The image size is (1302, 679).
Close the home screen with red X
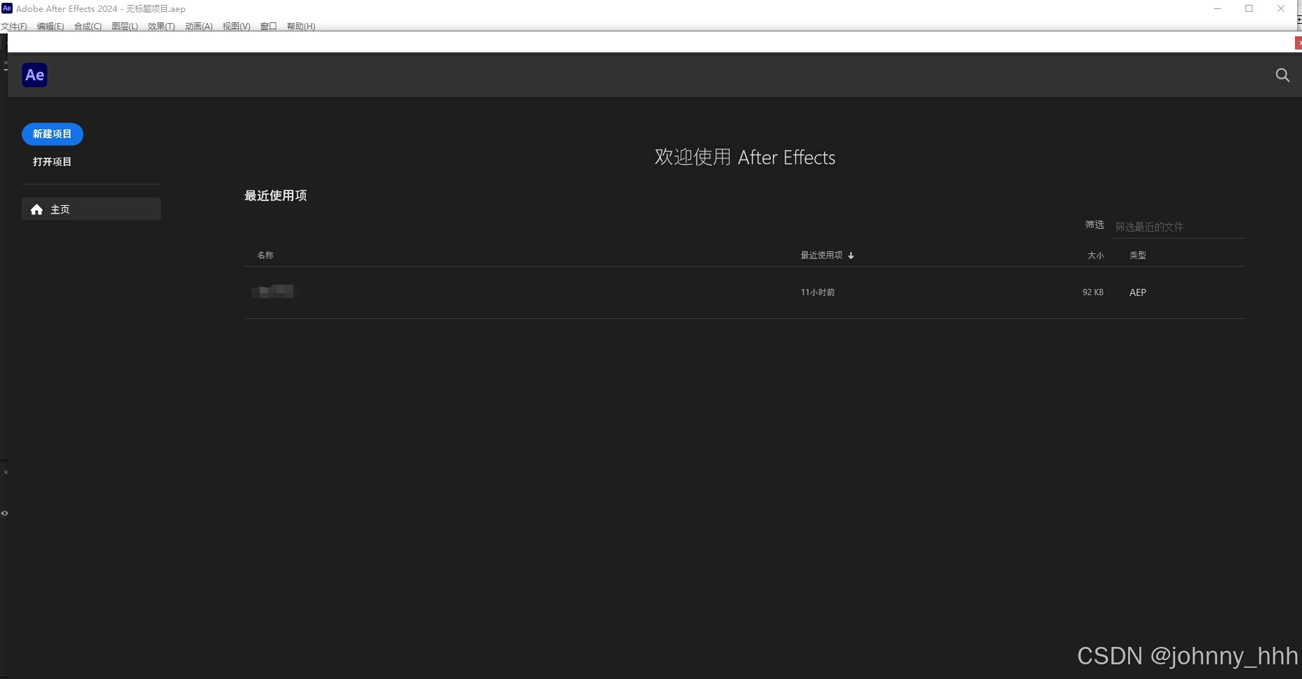(1299, 43)
